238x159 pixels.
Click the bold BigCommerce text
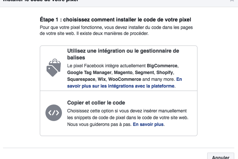pos(162,66)
